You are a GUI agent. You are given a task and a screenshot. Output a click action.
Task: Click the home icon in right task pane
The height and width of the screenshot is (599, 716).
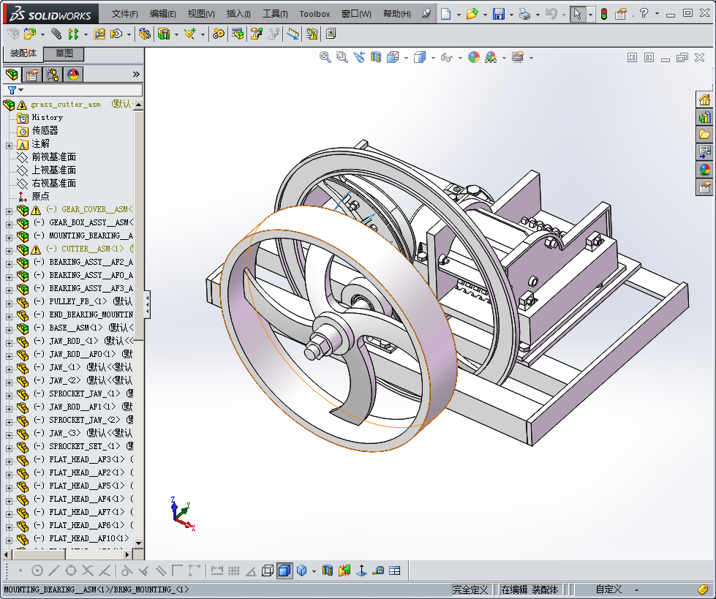(x=704, y=100)
